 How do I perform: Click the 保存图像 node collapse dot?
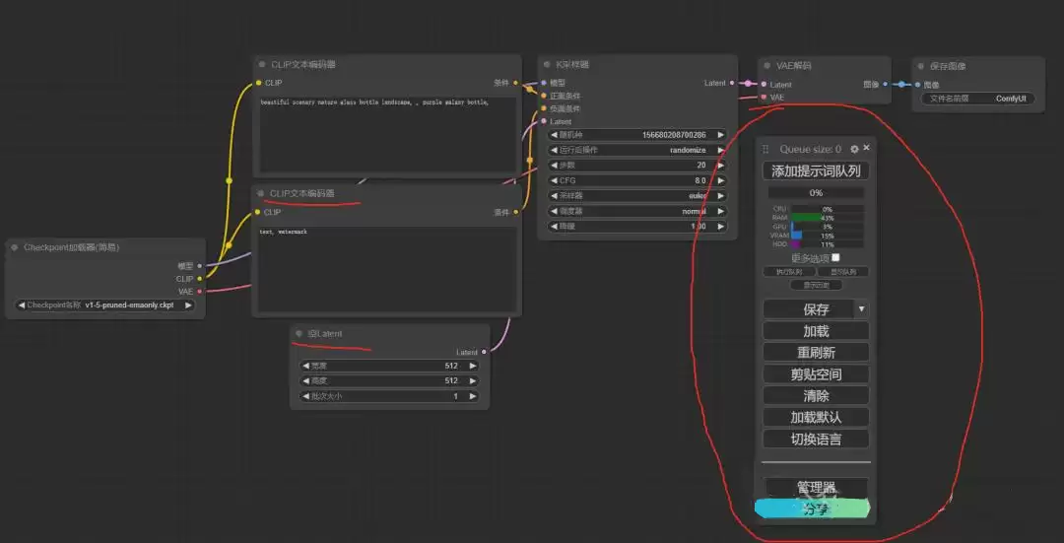click(921, 66)
